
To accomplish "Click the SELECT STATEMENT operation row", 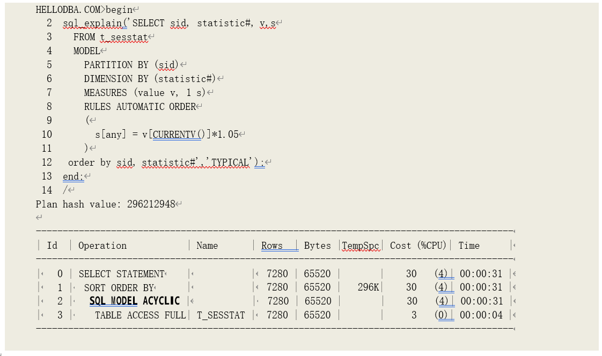I will point(121,274).
